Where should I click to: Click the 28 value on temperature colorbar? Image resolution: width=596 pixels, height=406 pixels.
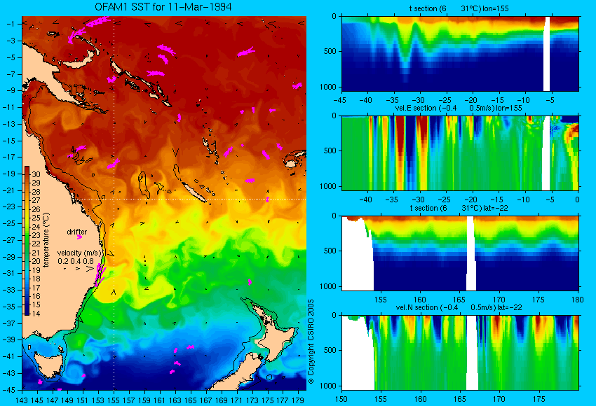click(36, 192)
